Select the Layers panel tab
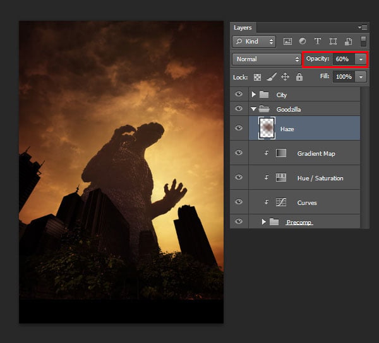This screenshot has height=343, width=379. pyautogui.click(x=243, y=28)
